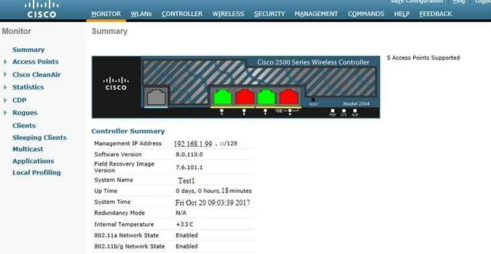Open Sleeping Clients in the sidebar
The height and width of the screenshot is (254, 491).
pyautogui.click(x=40, y=137)
